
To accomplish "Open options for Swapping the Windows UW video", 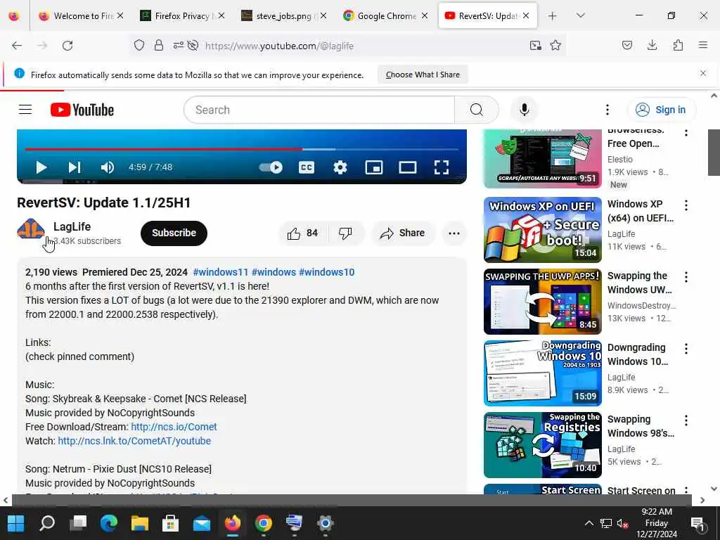I will coord(686,277).
